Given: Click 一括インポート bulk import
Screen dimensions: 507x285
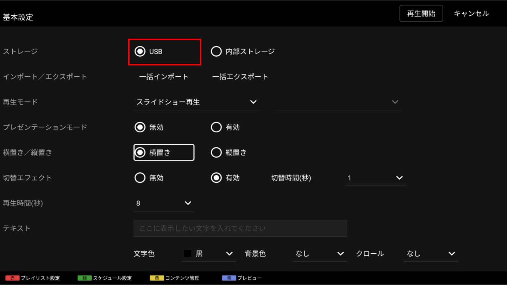Looking at the screenshot, I should click(164, 77).
